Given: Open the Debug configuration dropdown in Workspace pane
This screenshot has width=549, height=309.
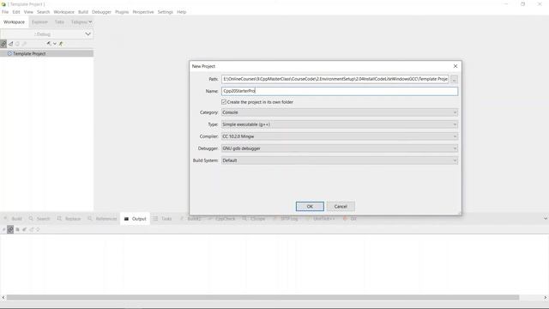Looking at the screenshot, I should click(46, 34).
